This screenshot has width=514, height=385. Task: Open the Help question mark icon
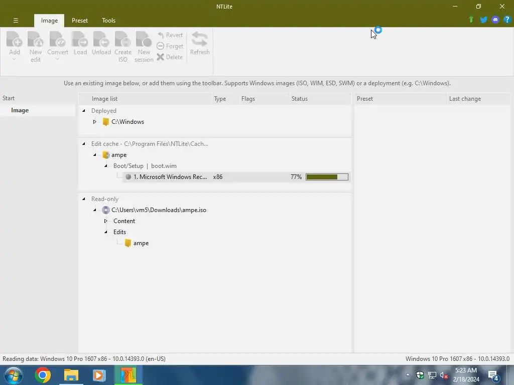pos(507,20)
